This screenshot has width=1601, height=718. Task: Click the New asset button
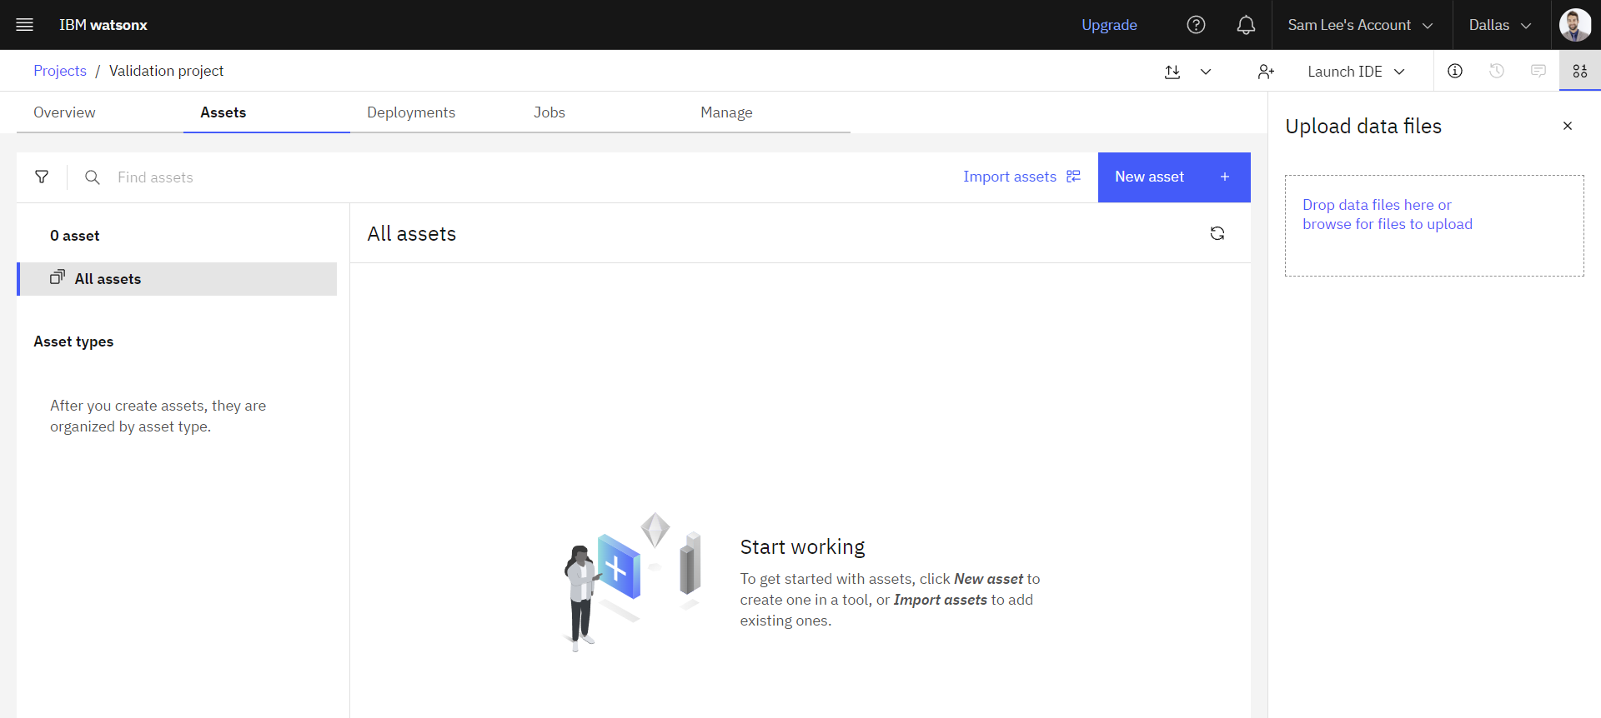(1174, 177)
